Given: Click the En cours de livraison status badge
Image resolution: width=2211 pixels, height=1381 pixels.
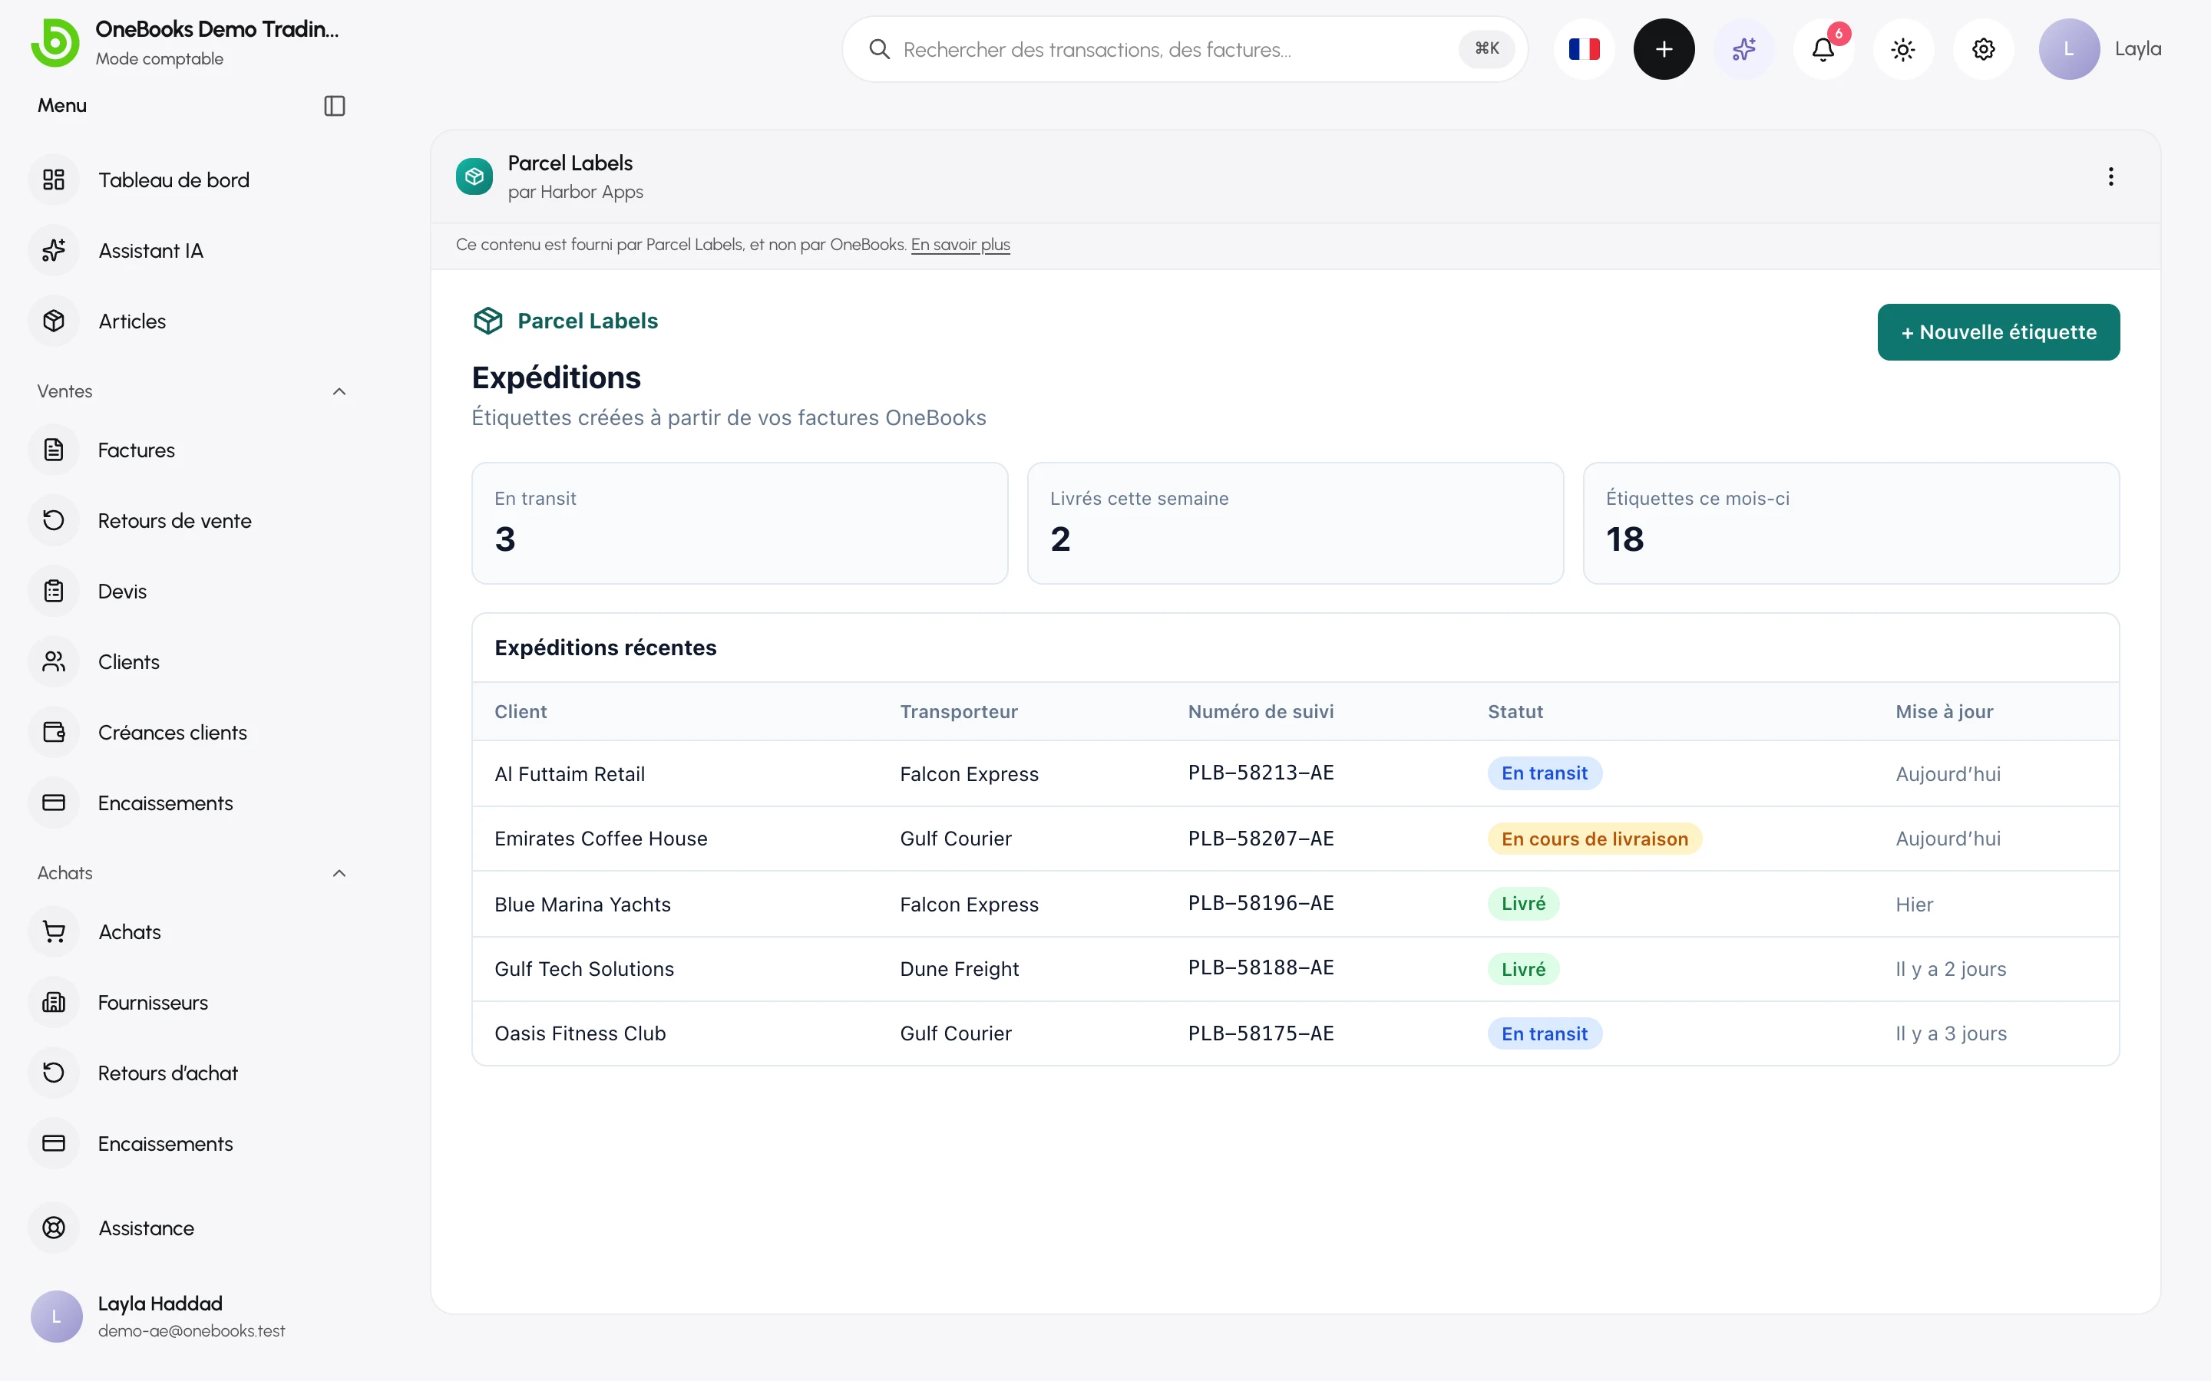Looking at the screenshot, I should [x=1595, y=839].
